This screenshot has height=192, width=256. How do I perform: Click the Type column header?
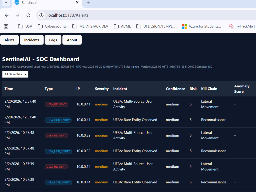(49, 89)
